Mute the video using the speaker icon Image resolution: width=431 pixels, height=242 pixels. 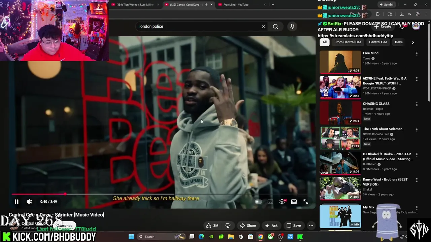pyautogui.click(x=29, y=202)
